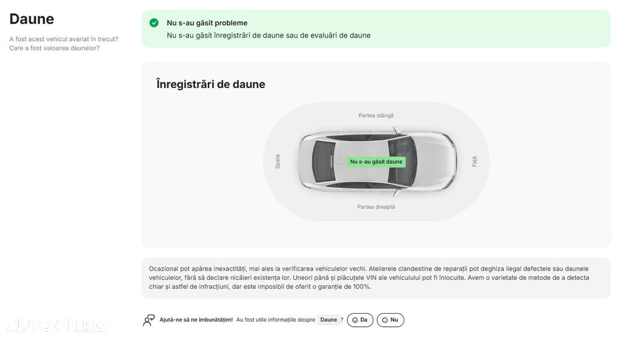Click the "Față" label in front of car
Screen dimensions: 624x338
coord(474,162)
